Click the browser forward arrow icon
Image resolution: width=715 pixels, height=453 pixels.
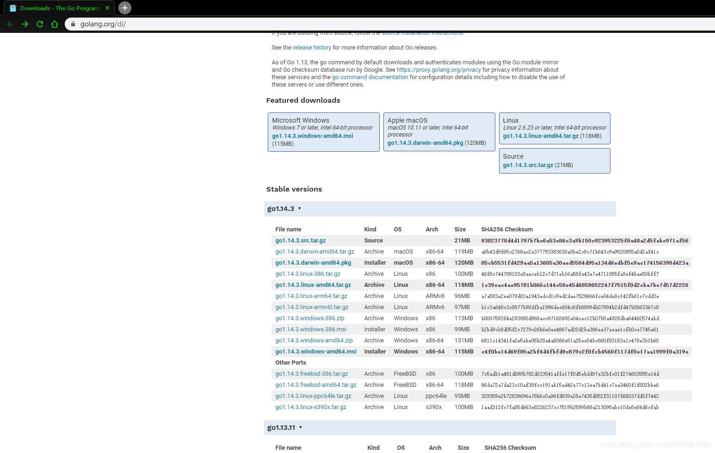point(25,24)
